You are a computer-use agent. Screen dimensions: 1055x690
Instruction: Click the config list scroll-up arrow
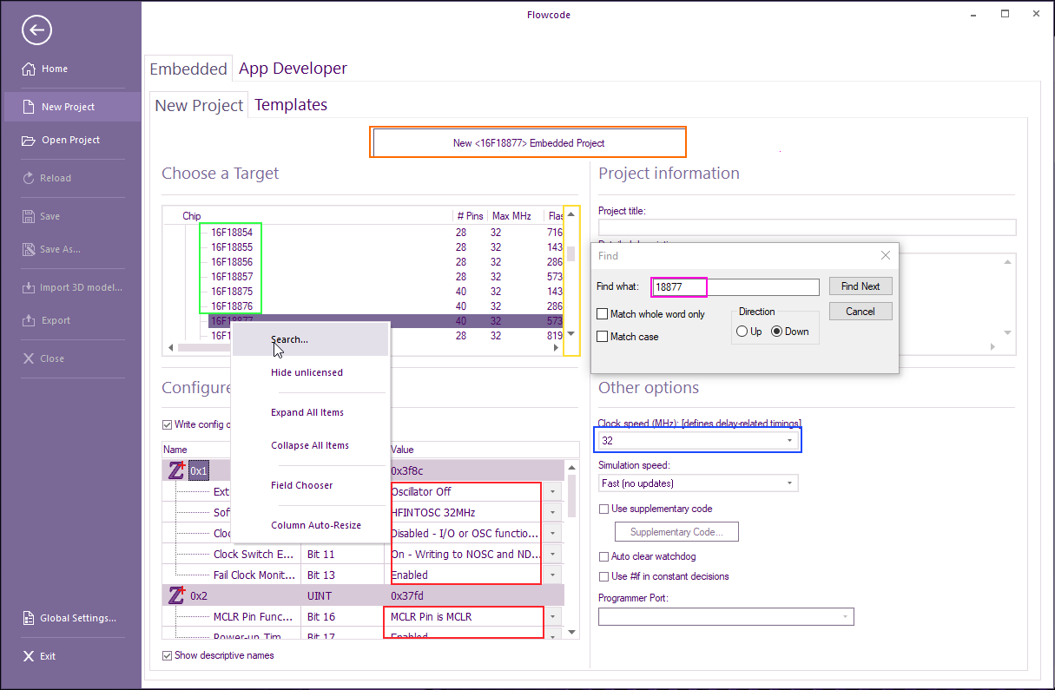point(571,467)
